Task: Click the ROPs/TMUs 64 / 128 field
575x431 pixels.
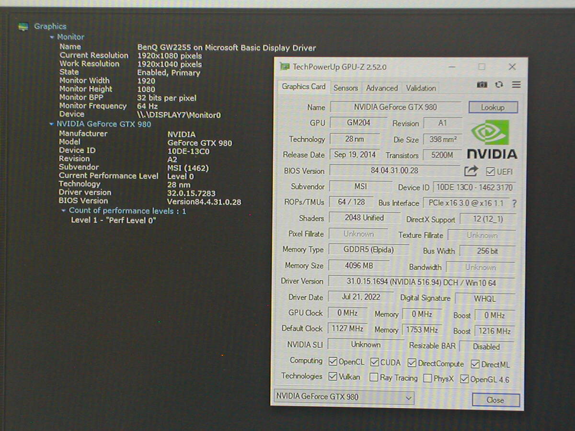Action: coord(351,203)
